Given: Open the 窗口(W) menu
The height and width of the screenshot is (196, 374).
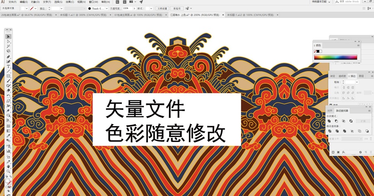Looking at the screenshot, I should [93, 2].
